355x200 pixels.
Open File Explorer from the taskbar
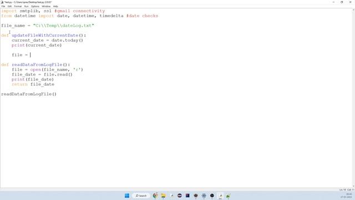(x=163, y=196)
